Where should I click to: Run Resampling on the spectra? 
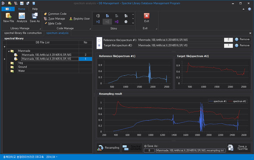[x=108, y=148]
